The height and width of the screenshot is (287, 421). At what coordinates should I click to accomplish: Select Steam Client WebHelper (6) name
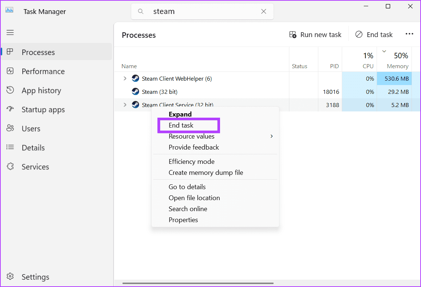click(177, 79)
